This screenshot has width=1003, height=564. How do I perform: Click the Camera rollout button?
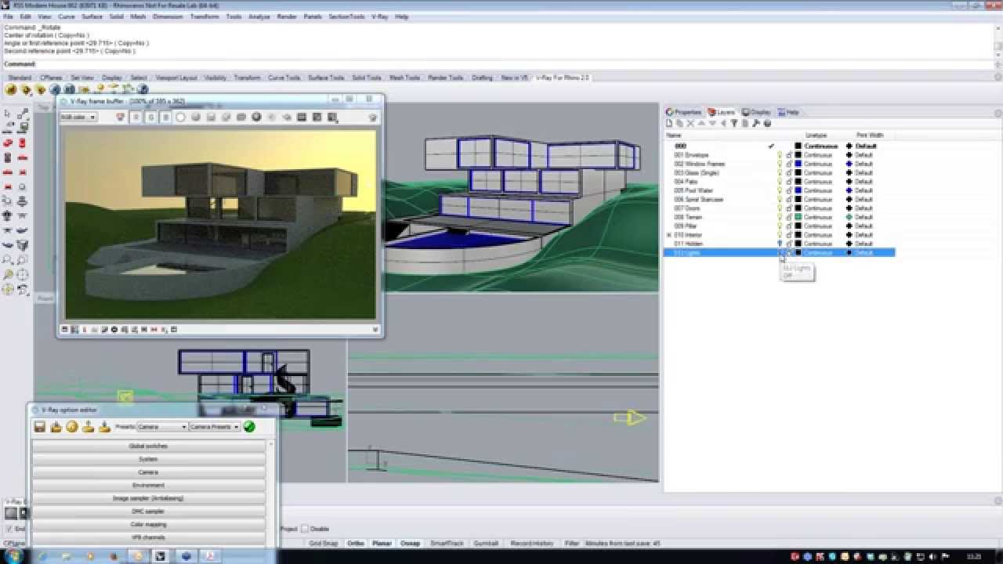click(148, 472)
